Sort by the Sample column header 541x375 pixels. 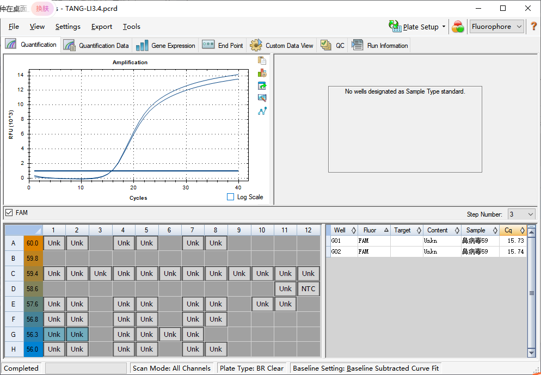click(x=480, y=230)
